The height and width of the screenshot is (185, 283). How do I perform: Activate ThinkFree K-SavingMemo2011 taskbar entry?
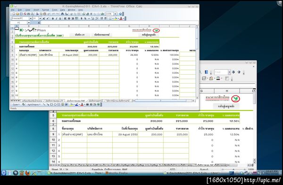[75, 173]
